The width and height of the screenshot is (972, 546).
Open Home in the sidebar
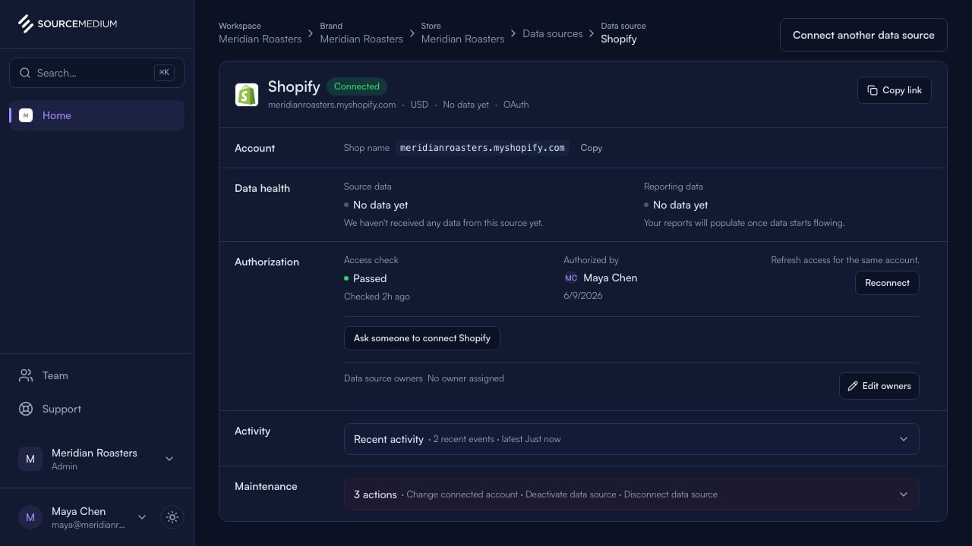pyautogui.click(x=97, y=115)
